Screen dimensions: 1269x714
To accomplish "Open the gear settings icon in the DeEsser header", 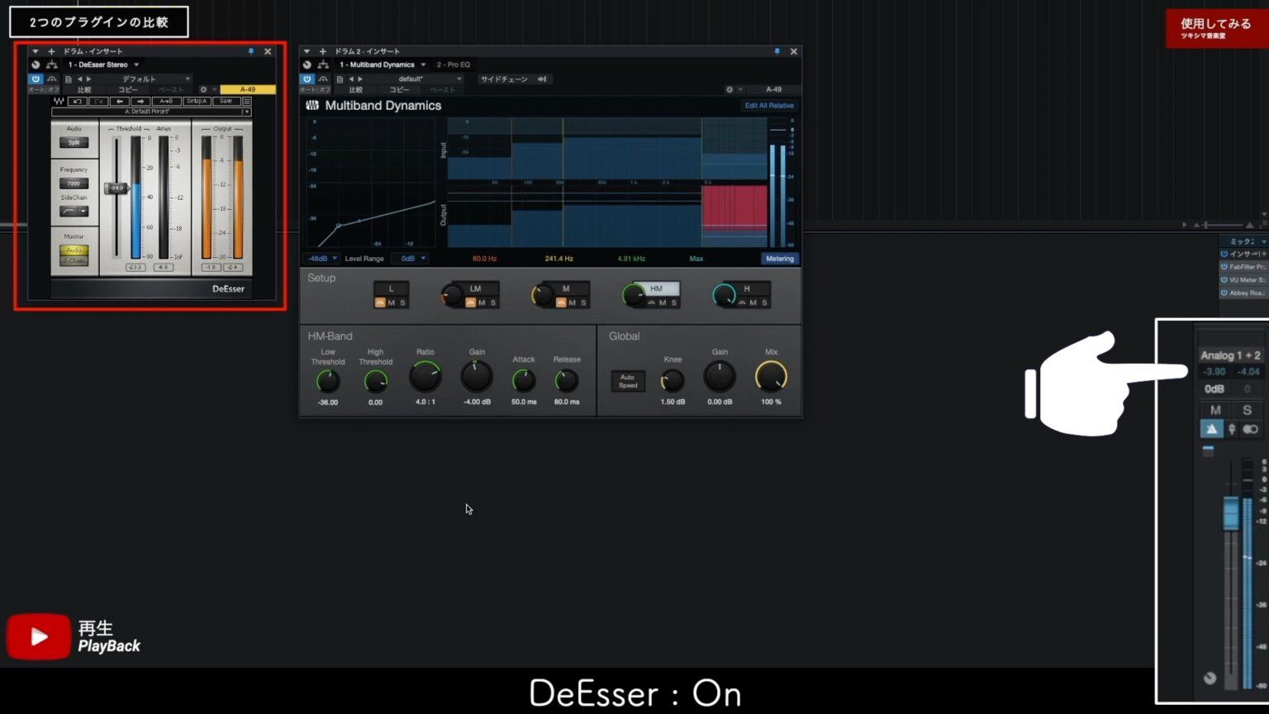I will tap(204, 90).
